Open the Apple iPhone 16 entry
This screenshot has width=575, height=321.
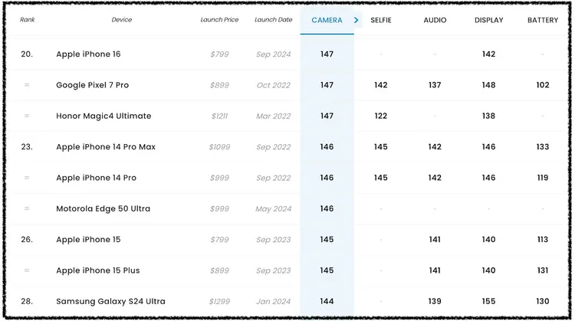pos(88,54)
